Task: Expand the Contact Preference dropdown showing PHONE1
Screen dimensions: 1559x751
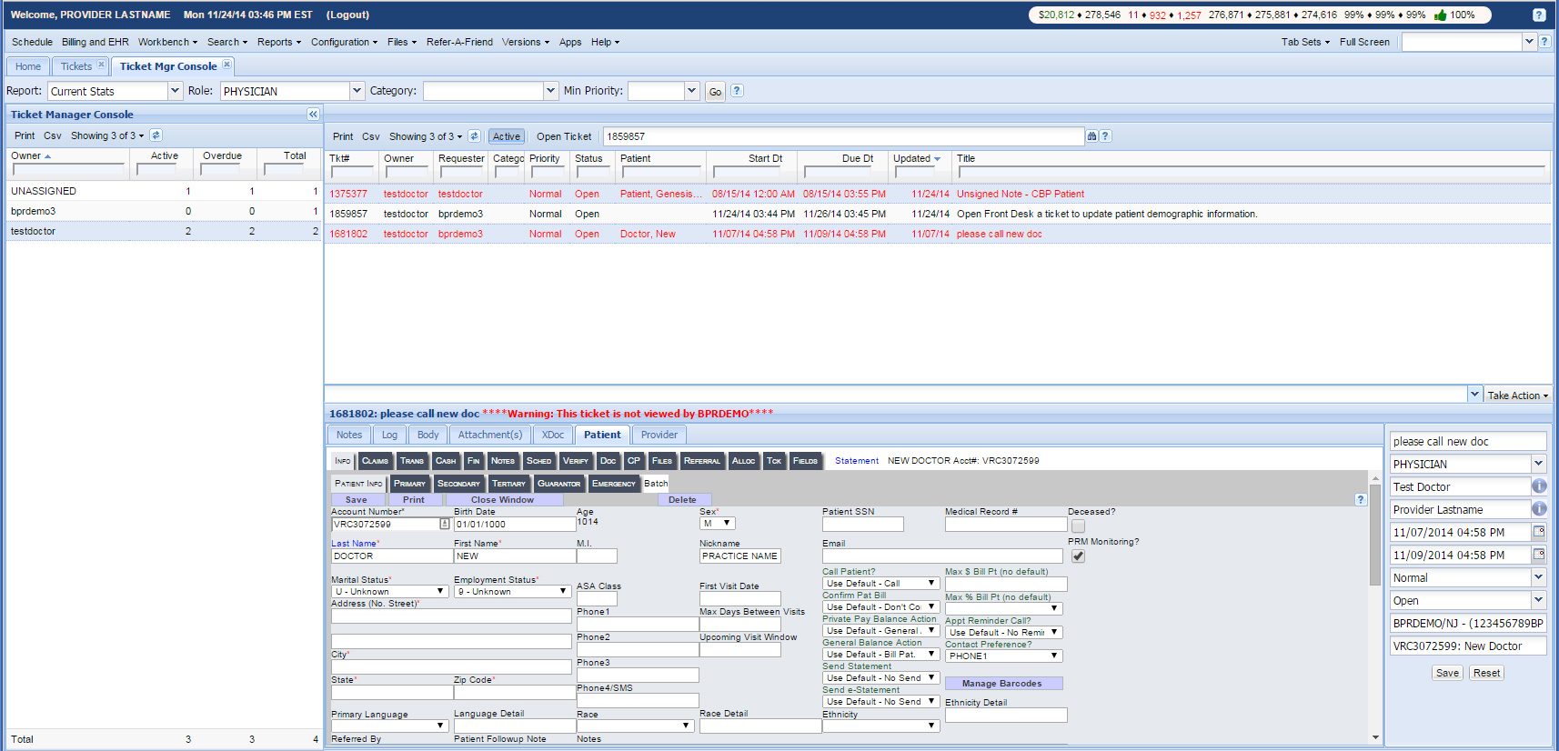Action: pos(1004,656)
